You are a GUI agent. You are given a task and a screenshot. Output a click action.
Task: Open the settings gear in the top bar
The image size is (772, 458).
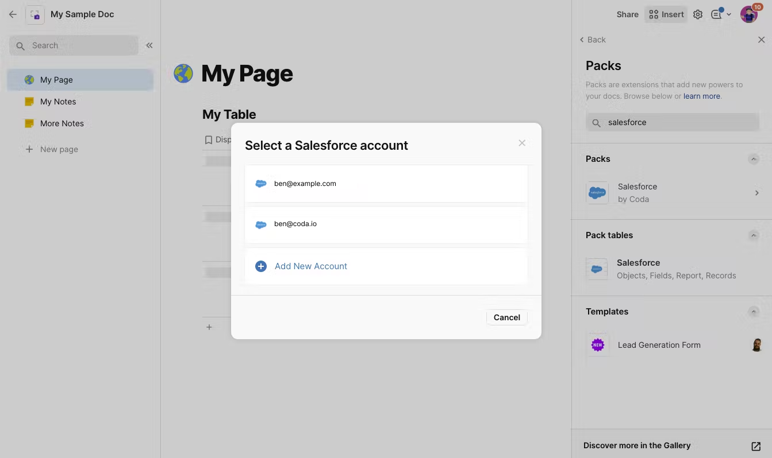pos(698,14)
